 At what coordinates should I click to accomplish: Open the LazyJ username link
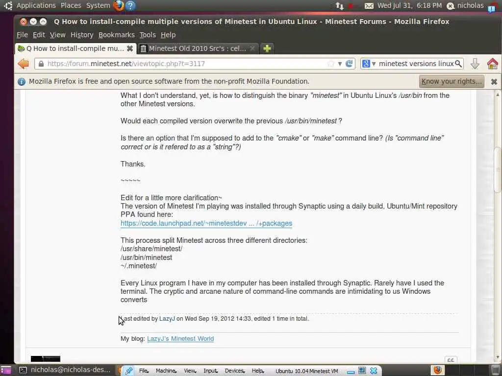coord(167,319)
